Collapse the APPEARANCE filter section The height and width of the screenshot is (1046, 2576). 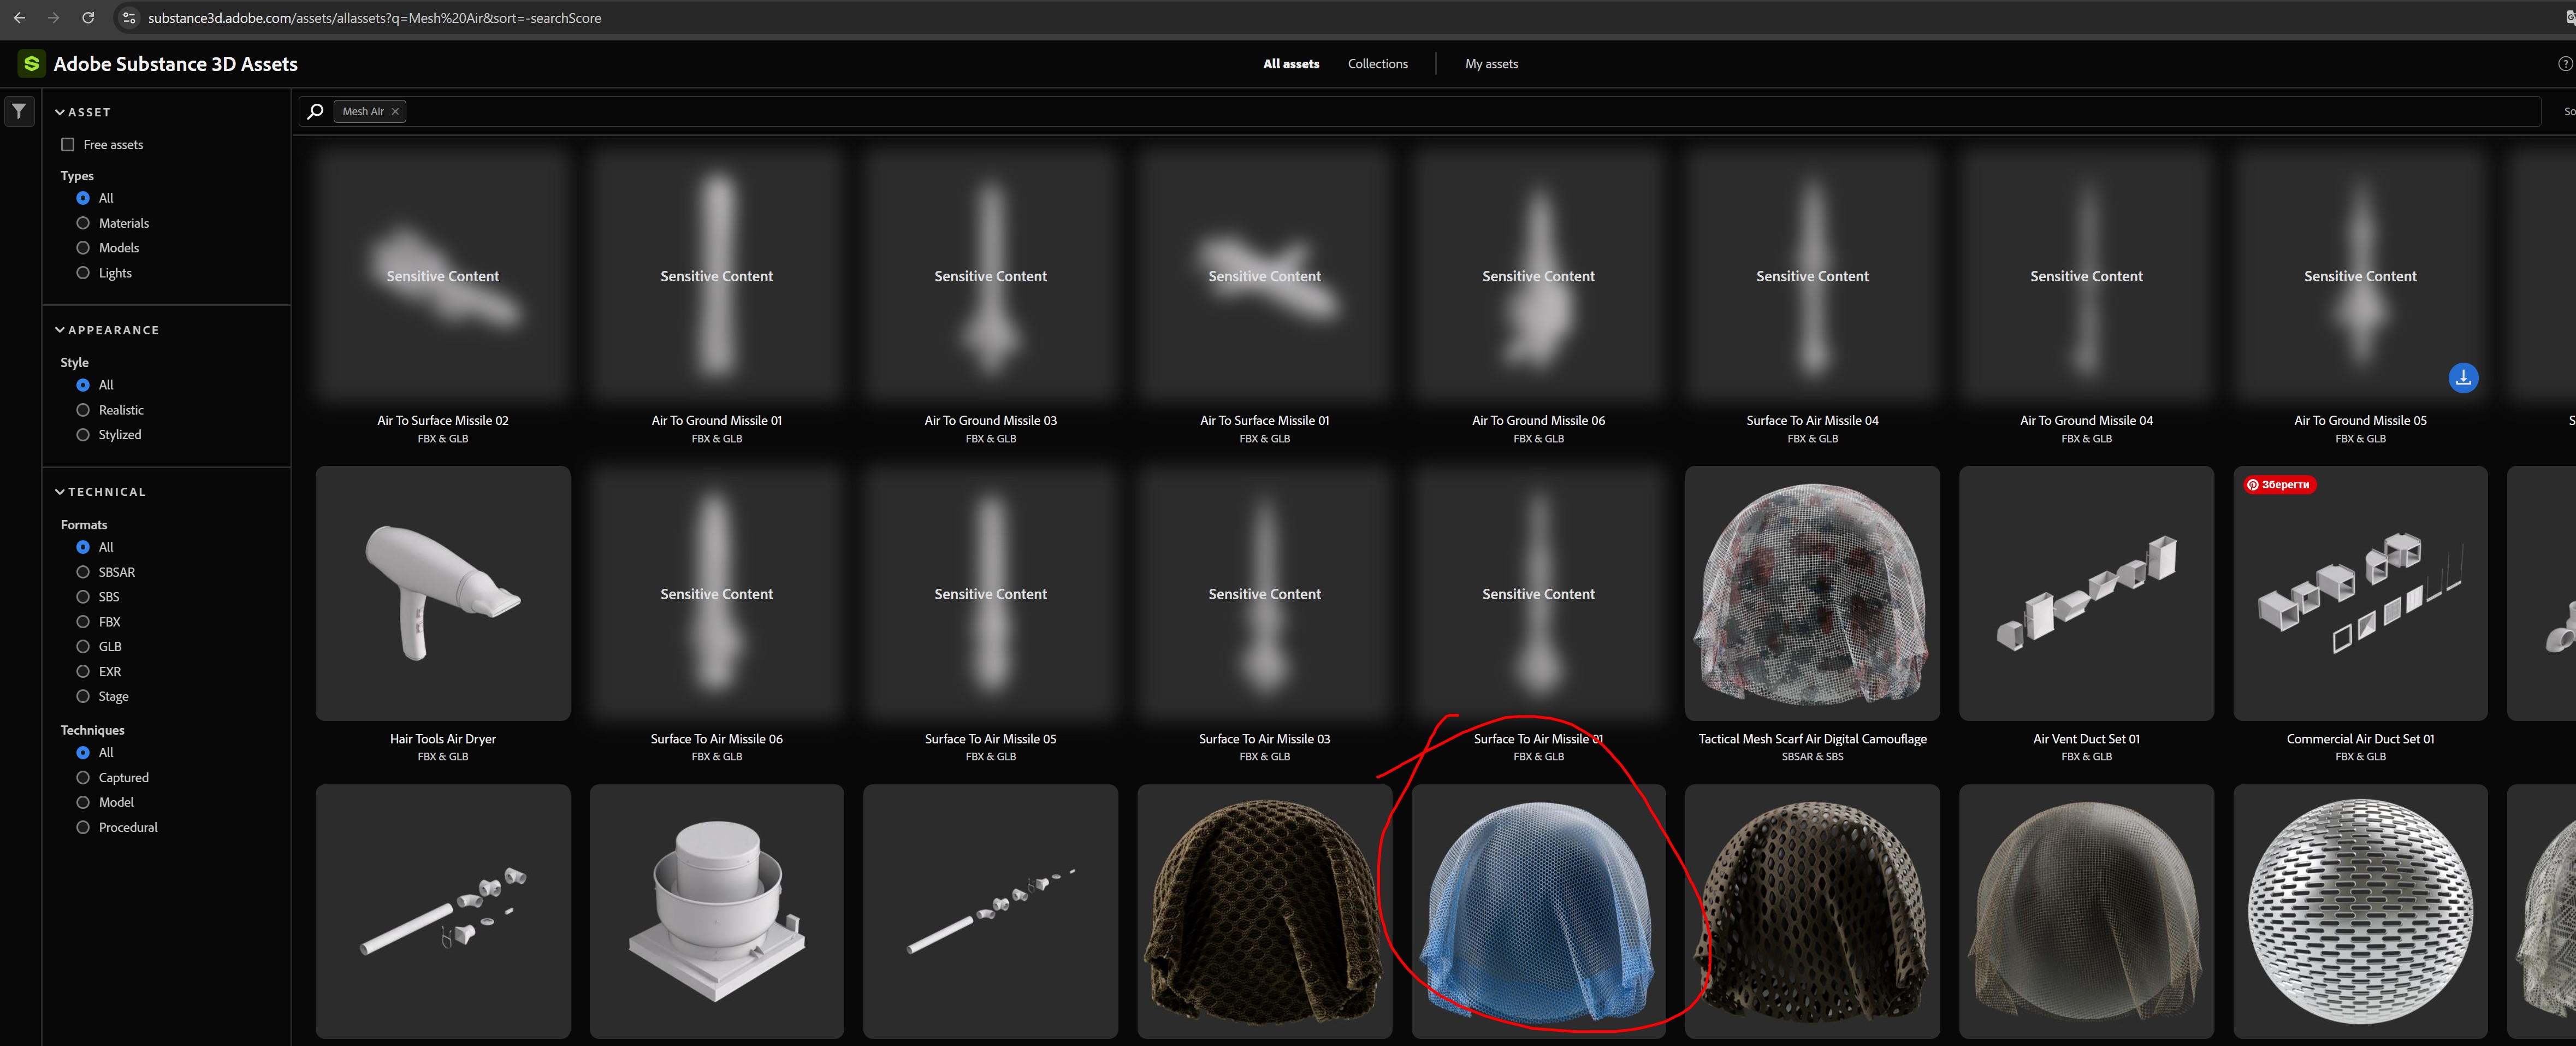click(x=107, y=330)
